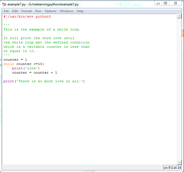Maximize the example7.py window
184x172 pixels.
[x=165, y=3]
